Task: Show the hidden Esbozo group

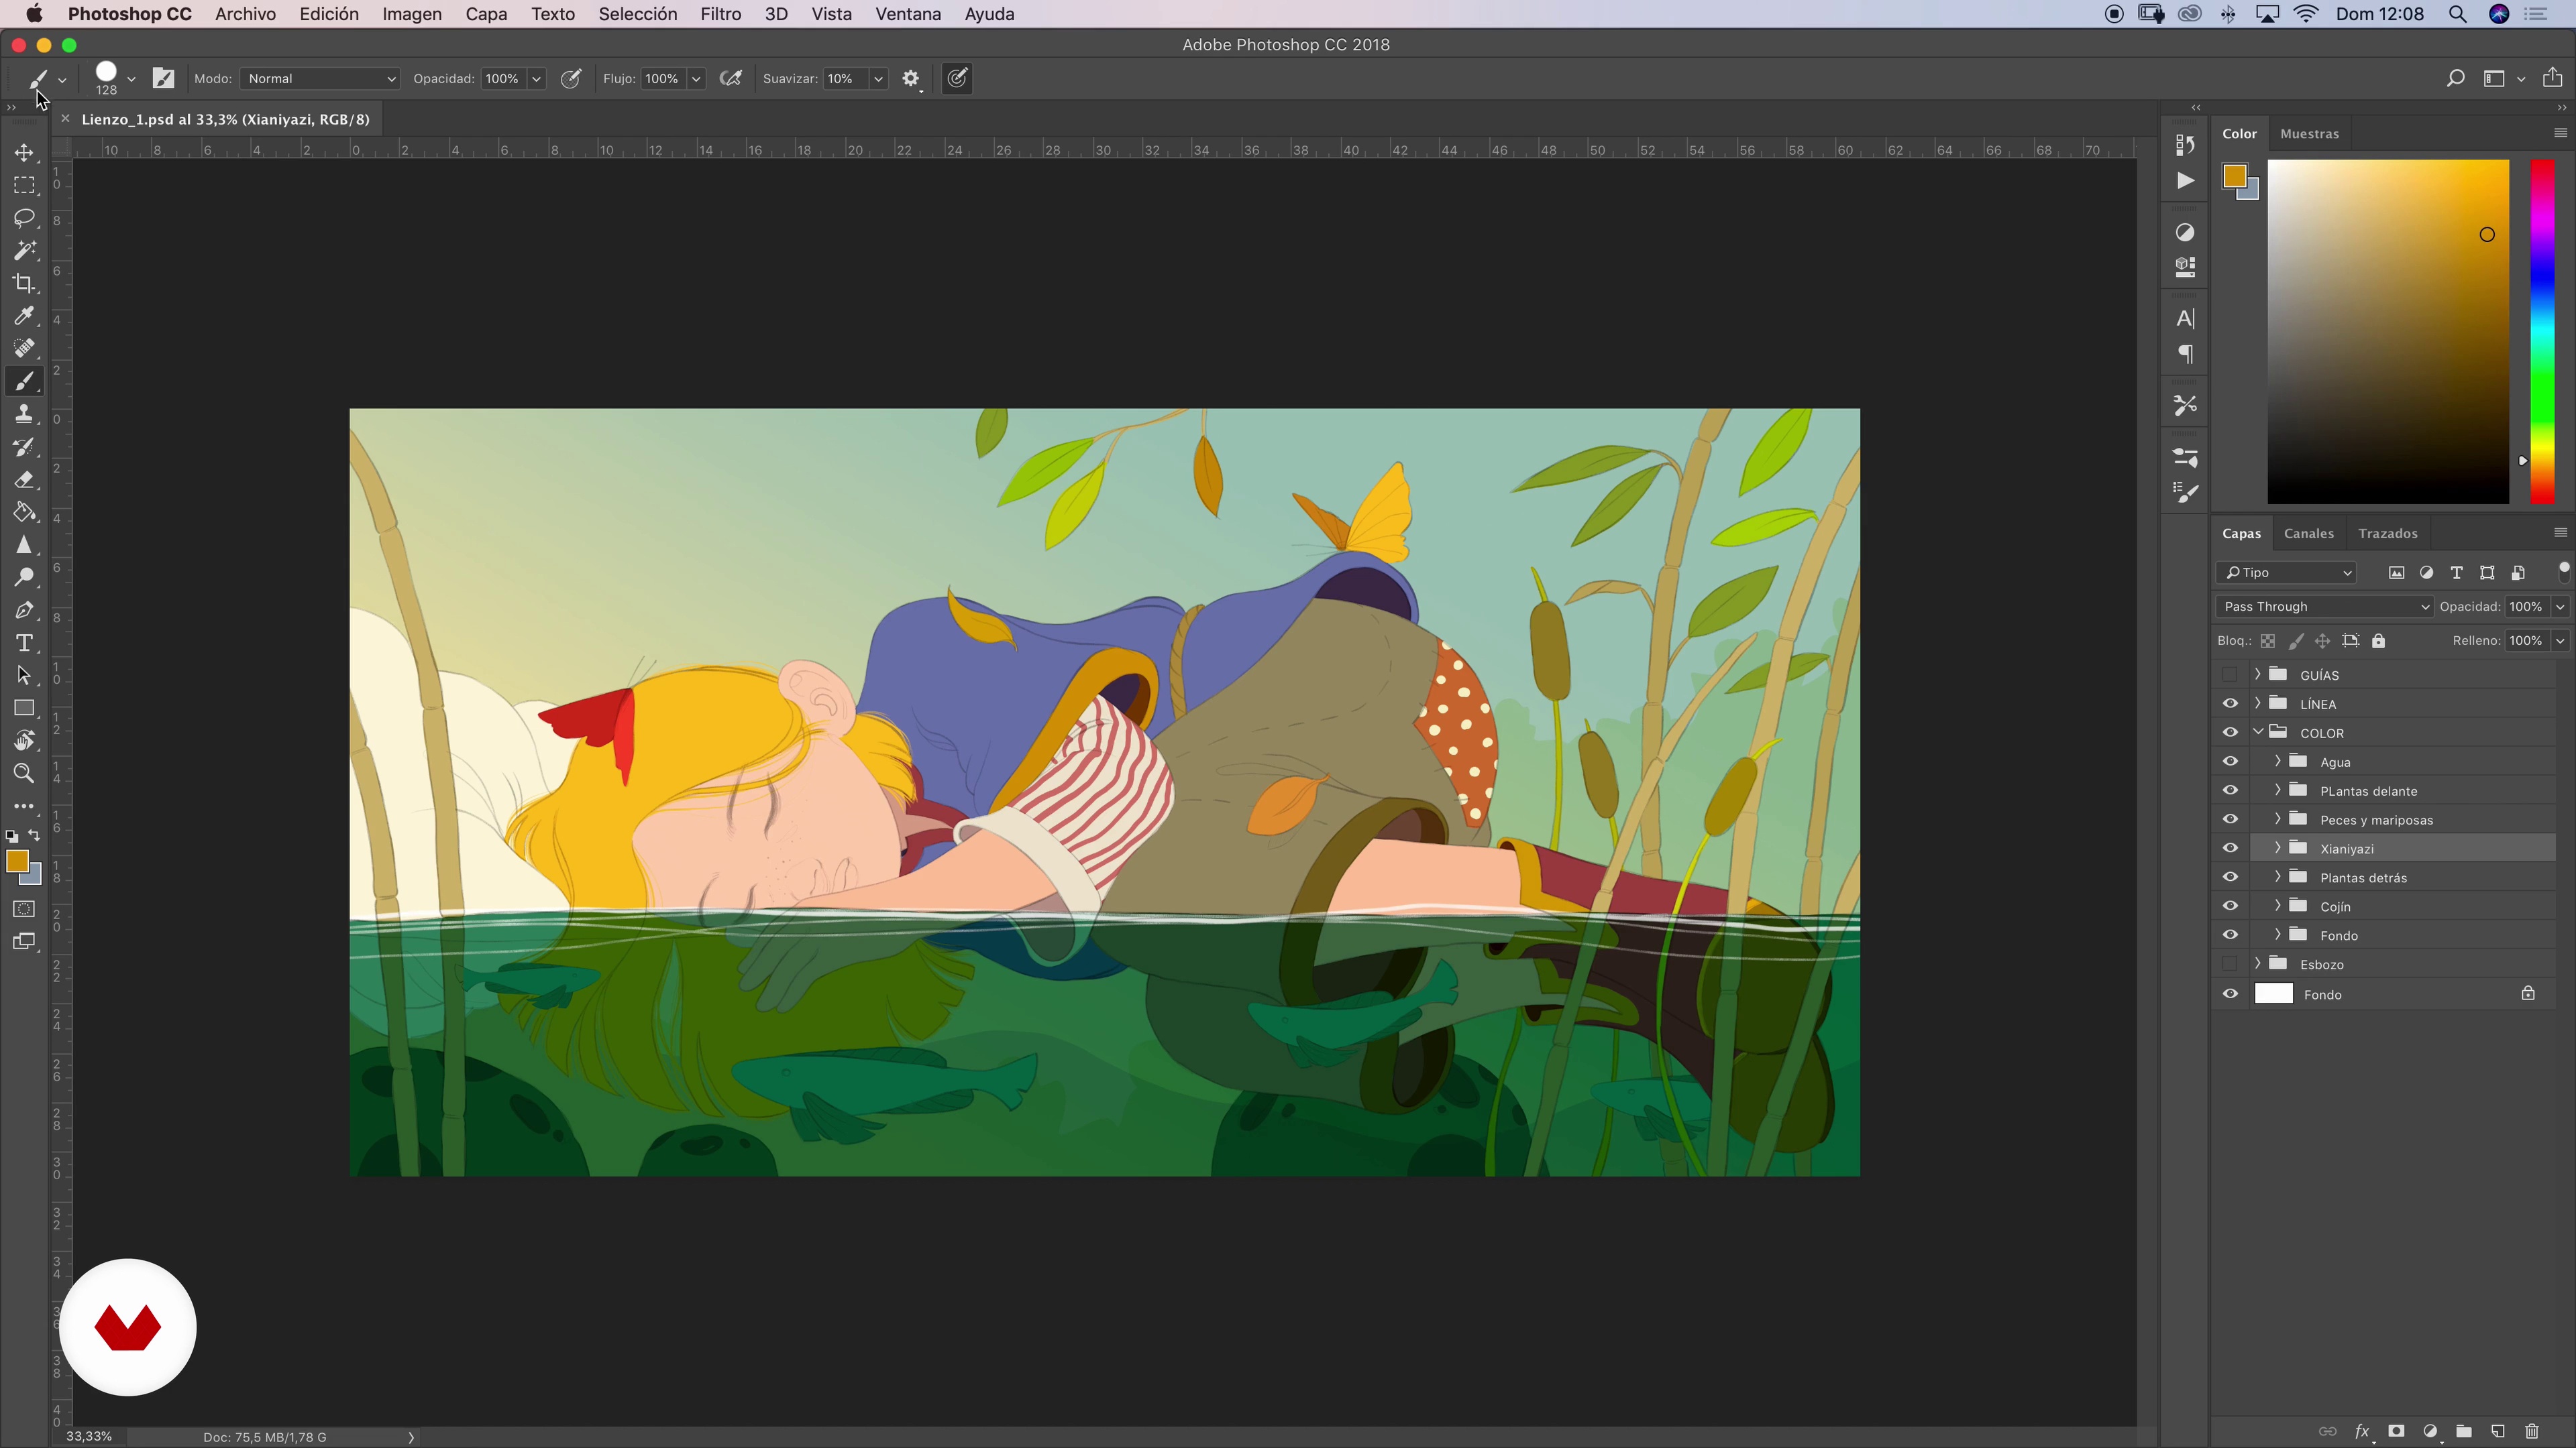Action: (2230, 965)
